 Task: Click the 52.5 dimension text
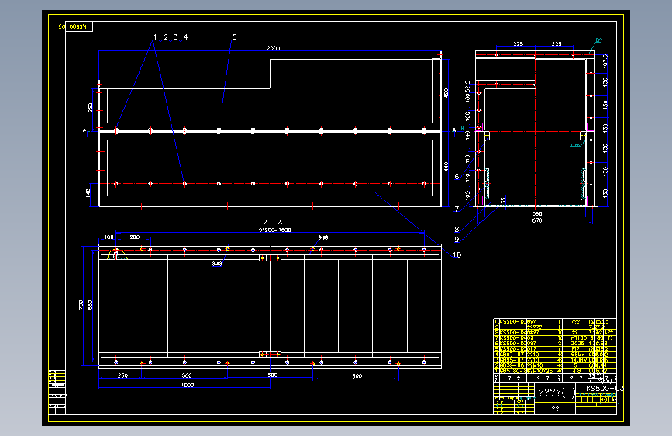click(467, 85)
